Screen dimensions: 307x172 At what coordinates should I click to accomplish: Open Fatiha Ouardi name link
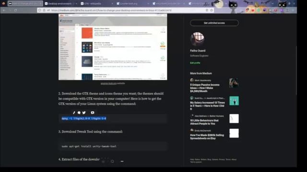(x=198, y=51)
